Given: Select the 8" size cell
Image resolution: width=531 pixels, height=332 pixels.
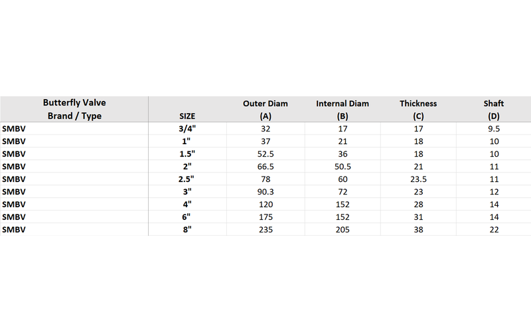Looking at the screenshot, I should 187,229.
